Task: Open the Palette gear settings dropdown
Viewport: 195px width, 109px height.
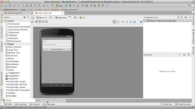Action: click(x=25, y=18)
